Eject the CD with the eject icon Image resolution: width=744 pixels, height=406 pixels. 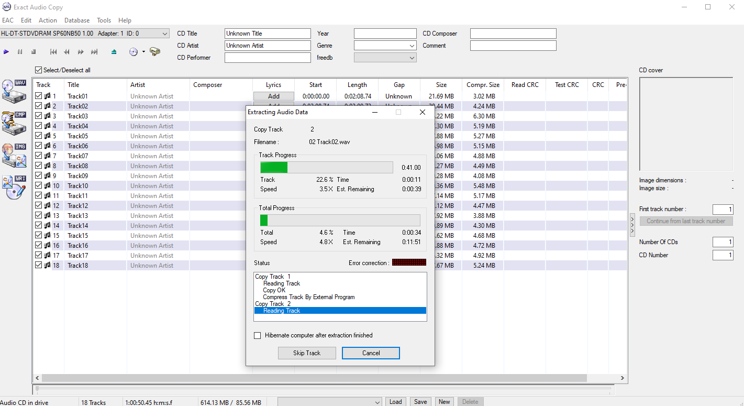point(114,52)
